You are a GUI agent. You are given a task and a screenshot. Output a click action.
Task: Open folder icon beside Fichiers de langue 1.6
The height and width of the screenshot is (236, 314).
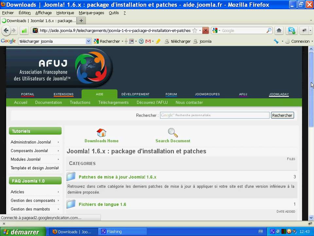[x=71, y=204]
